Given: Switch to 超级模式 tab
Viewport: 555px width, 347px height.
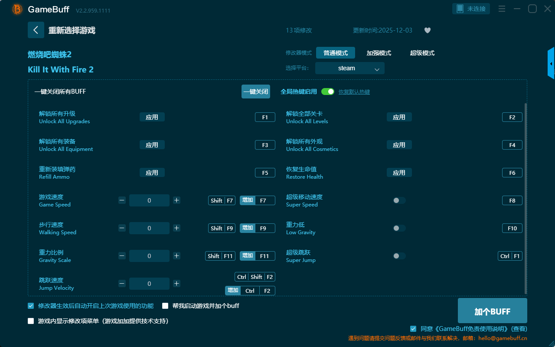Looking at the screenshot, I should click(422, 53).
